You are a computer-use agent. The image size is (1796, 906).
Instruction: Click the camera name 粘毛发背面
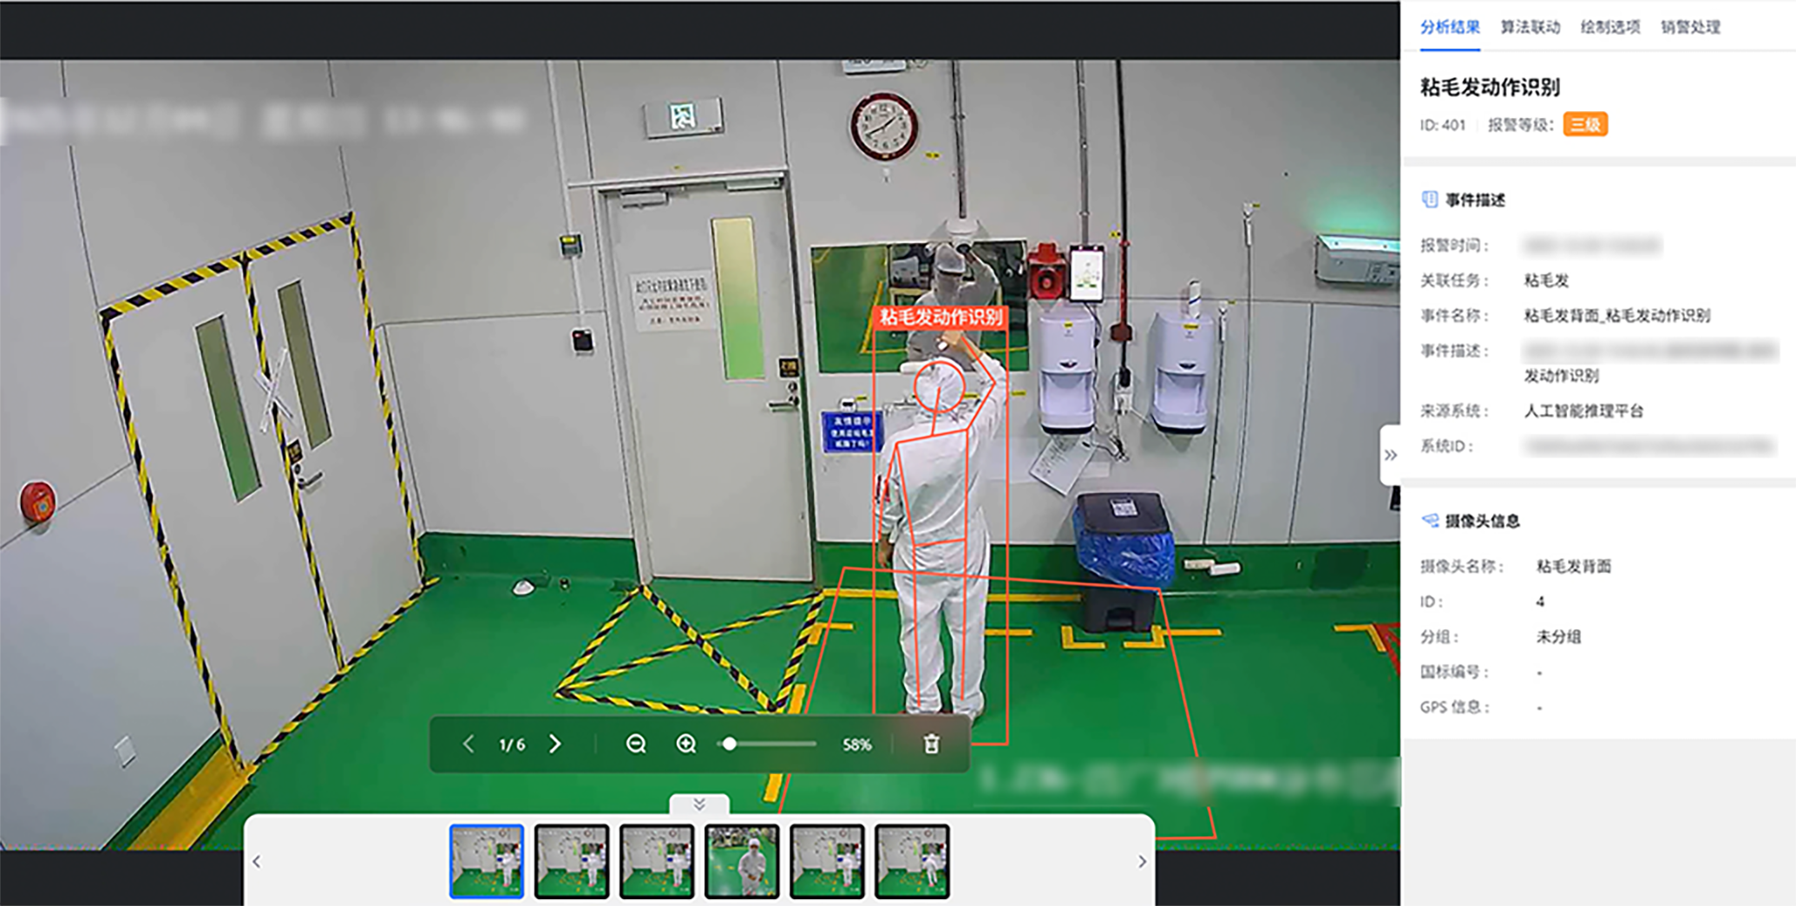[1574, 567]
